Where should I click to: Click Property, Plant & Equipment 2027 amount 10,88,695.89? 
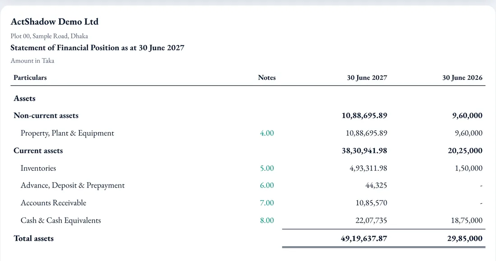point(366,133)
